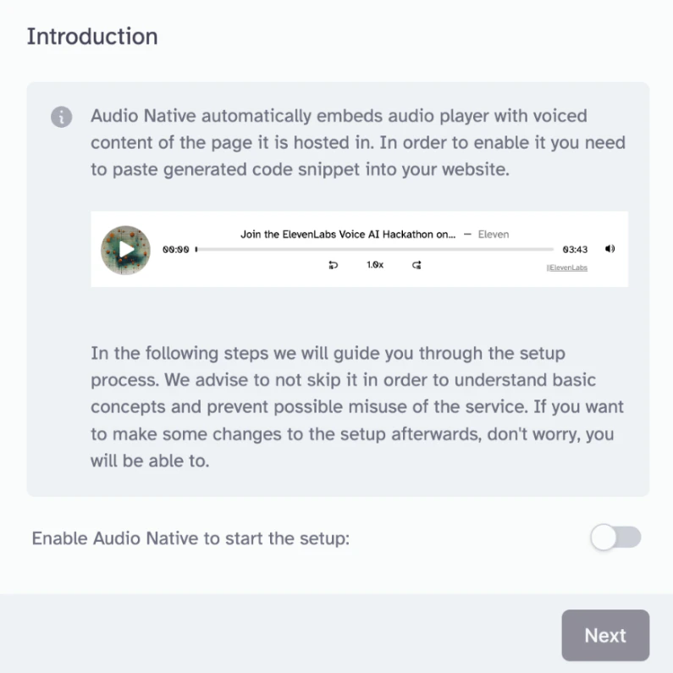Screen dimensions: 673x673
Task: Click the rewind icon in the player
Action: tap(334, 265)
